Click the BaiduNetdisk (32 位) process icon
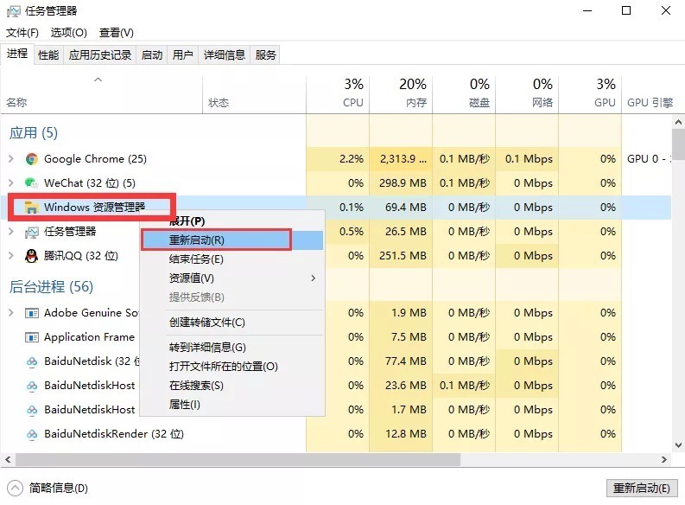 click(31, 362)
